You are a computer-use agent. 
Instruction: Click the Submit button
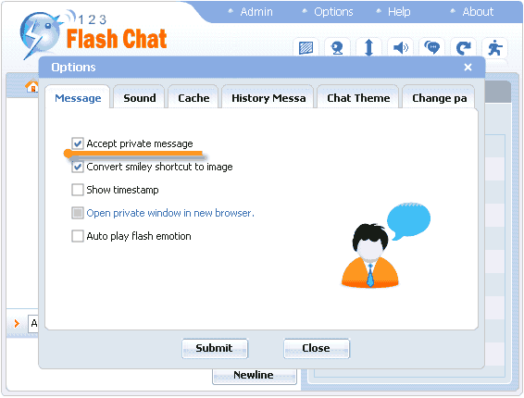pos(215,348)
